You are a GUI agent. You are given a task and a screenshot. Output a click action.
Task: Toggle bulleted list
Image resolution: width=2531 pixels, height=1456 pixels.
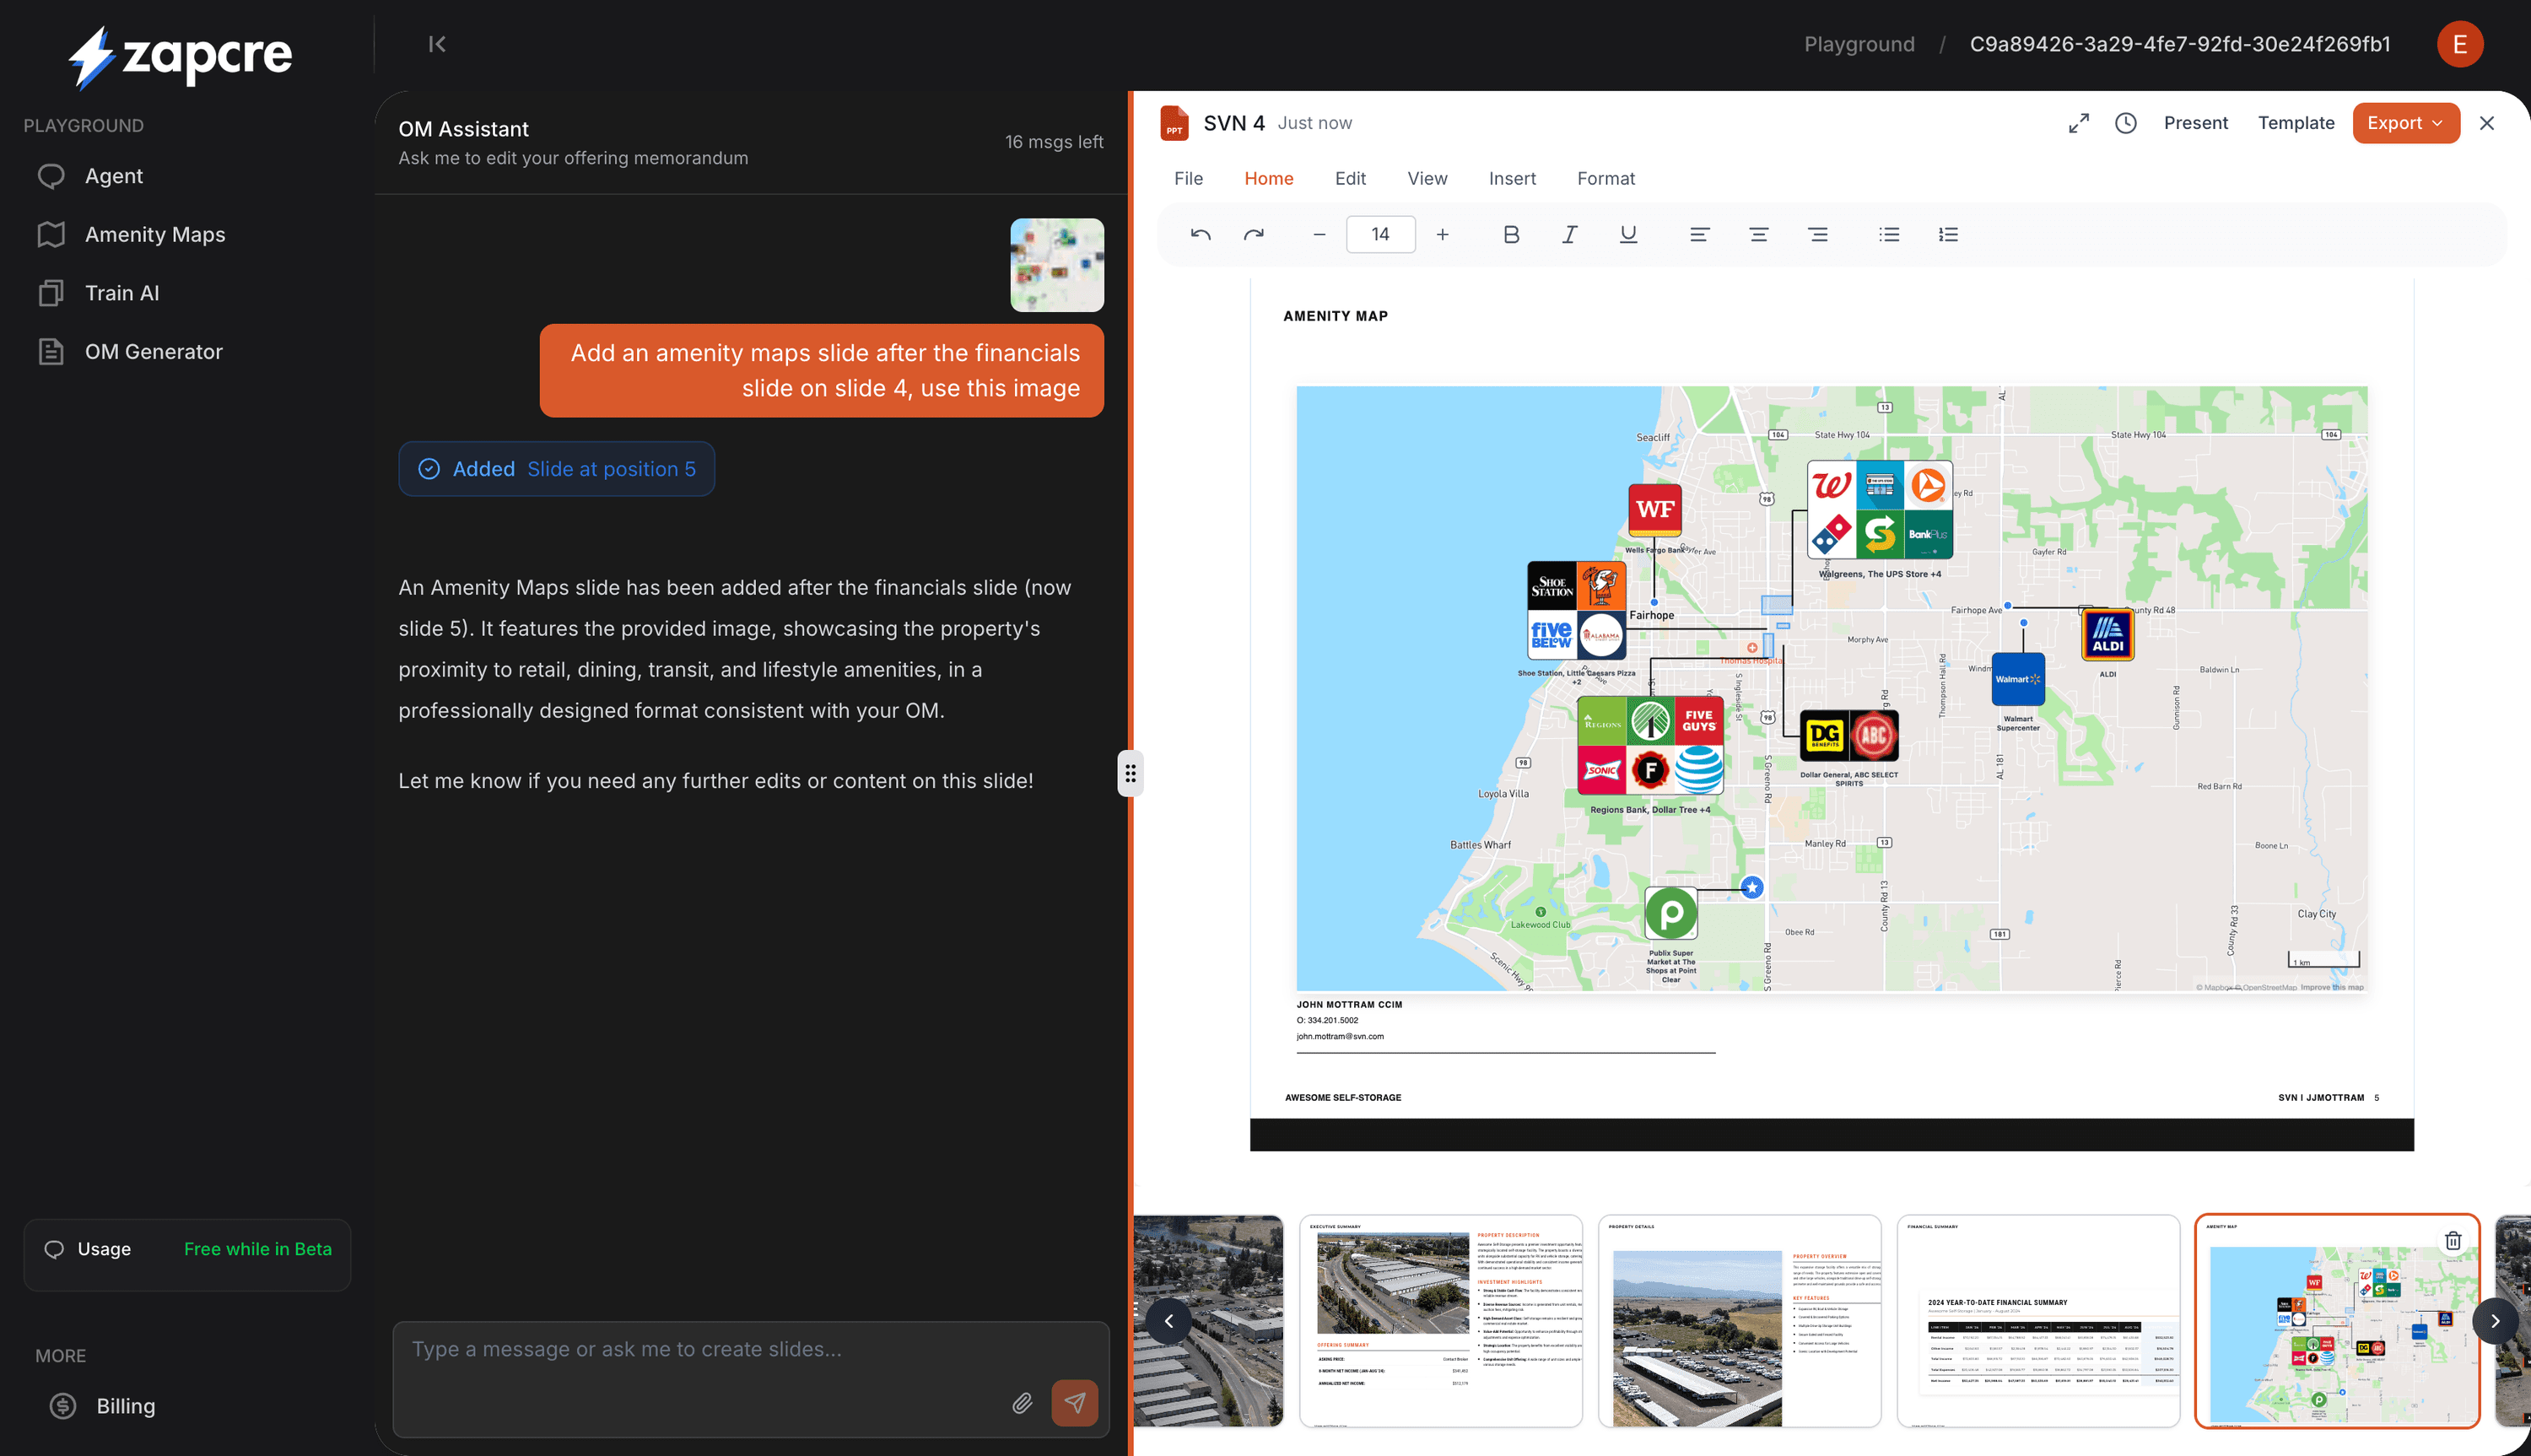coord(1888,234)
